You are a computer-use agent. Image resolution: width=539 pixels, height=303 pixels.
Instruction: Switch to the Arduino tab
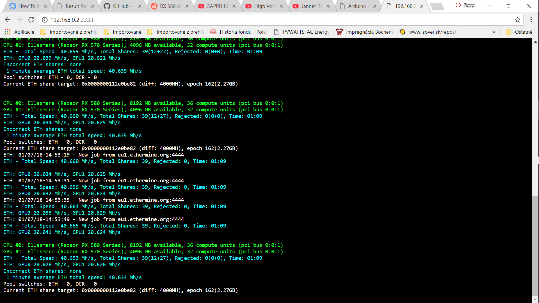(357, 6)
